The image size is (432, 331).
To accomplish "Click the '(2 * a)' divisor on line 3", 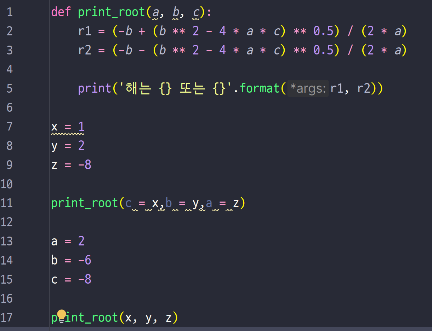I will [x=384, y=51].
